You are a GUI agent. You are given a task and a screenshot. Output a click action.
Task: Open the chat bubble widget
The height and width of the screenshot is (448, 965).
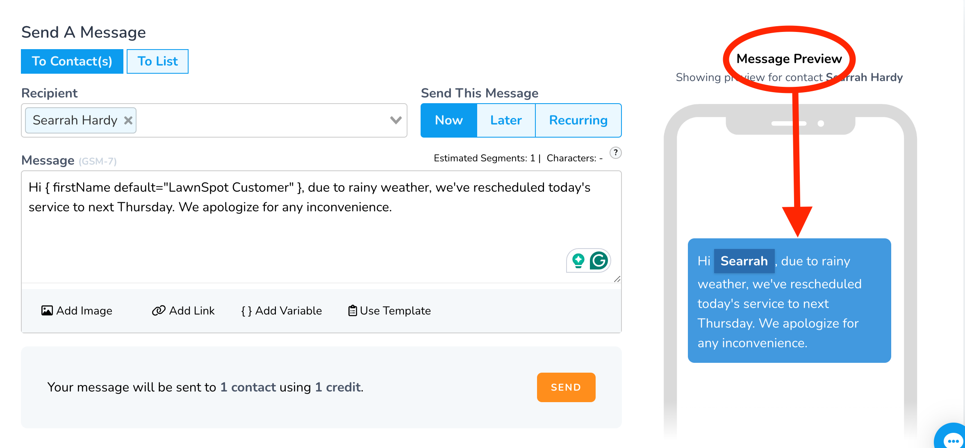pos(953,440)
